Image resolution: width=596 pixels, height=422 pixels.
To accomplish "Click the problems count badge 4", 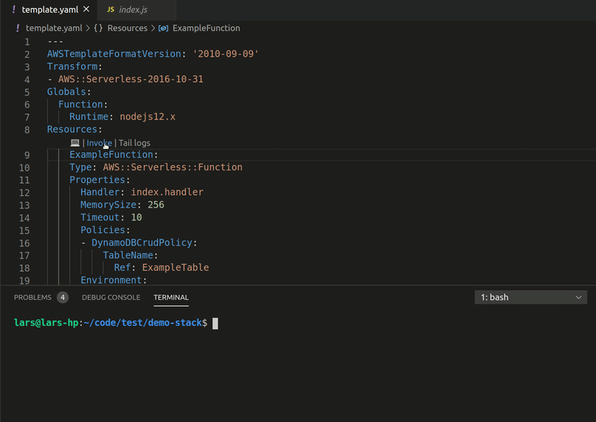I will [63, 298].
